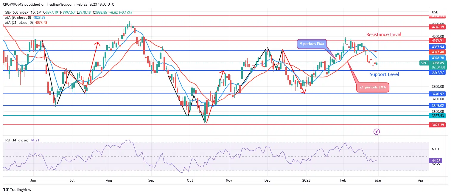Image resolution: width=451 pixels, height=195 pixels.
Task: Click the MA (21, close, 0) indicator legend
Action: (x=19, y=23)
